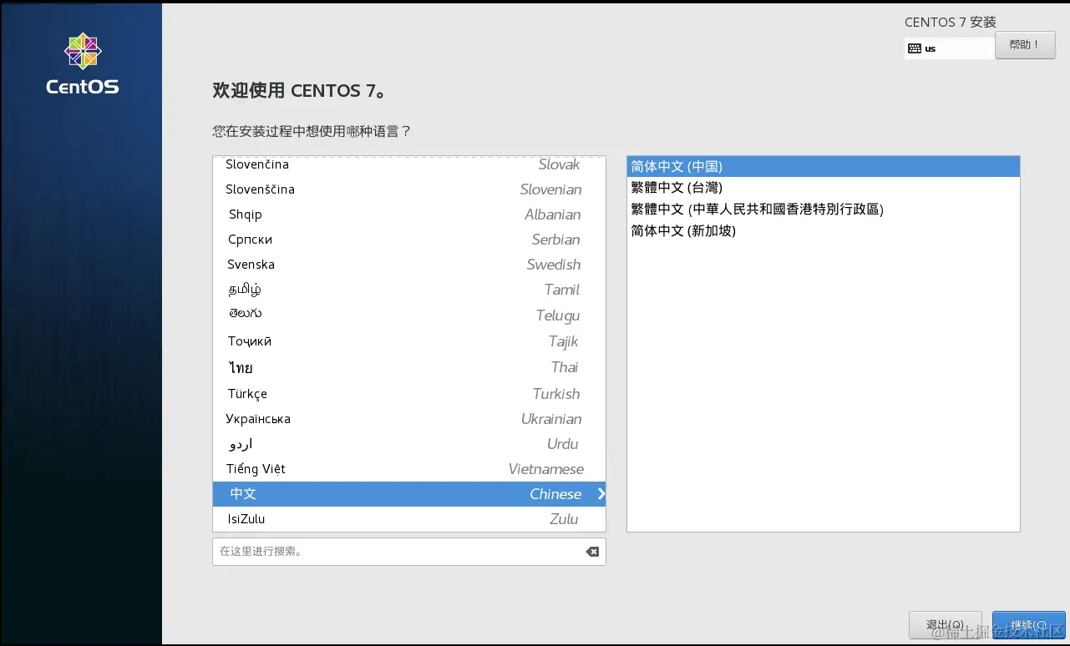Select Српски Serbian language
The width and height of the screenshot is (1070, 646).
coord(409,240)
